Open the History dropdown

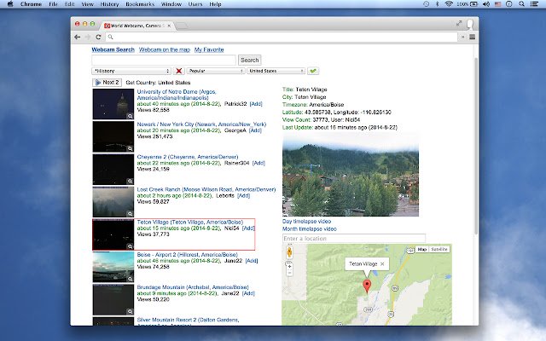point(131,71)
